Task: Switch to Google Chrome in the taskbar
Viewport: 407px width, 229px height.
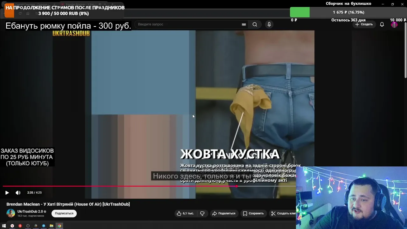Action: 59,226
